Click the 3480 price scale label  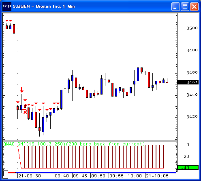pos(192,51)
